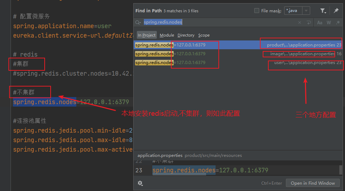Click Open in Find Window button

[313, 183]
